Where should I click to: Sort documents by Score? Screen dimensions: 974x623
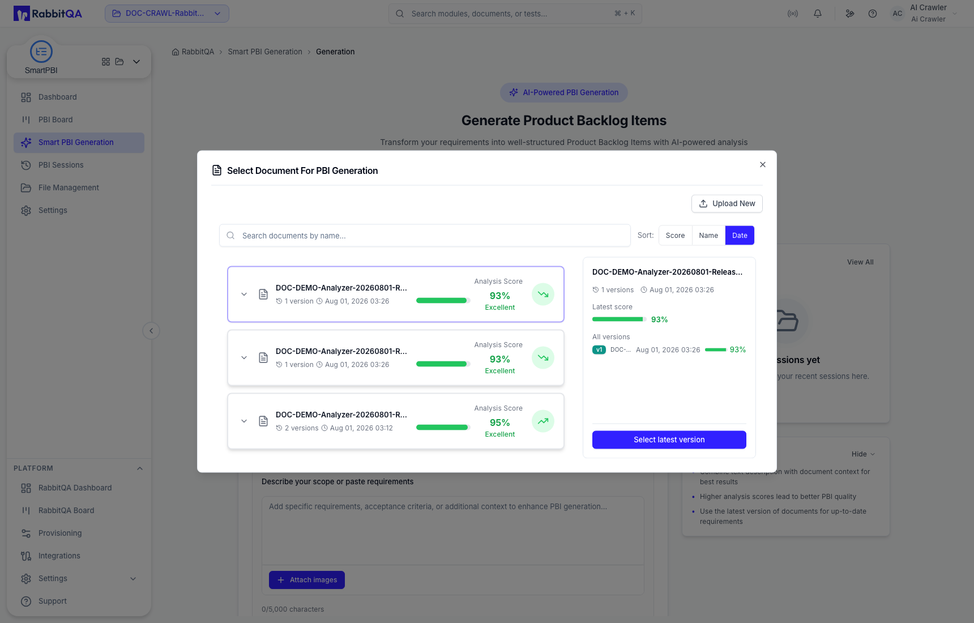click(675, 236)
